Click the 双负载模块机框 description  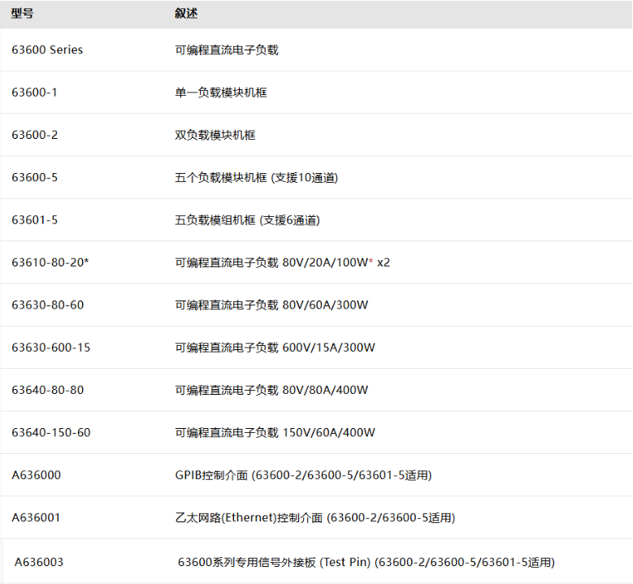215,135
